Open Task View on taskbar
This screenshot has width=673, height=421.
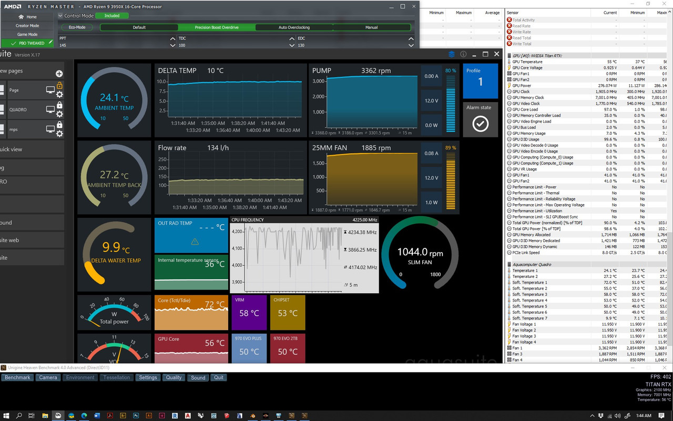tap(32, 416)
